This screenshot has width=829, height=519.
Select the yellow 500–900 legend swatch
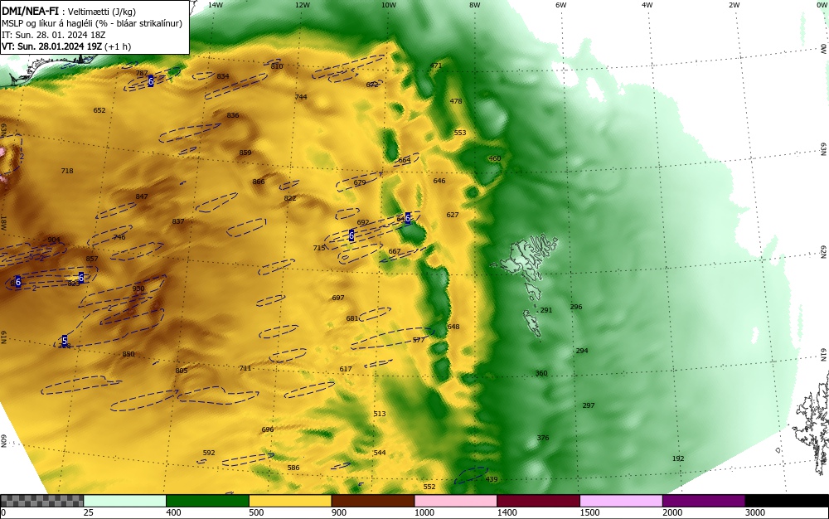click(x=290, y=501)
